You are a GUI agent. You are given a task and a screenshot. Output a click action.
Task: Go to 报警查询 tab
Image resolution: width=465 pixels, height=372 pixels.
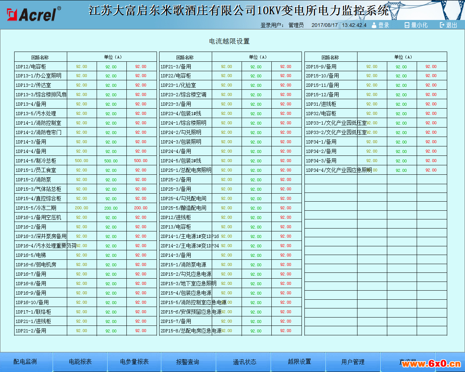[x=188, y=362]
